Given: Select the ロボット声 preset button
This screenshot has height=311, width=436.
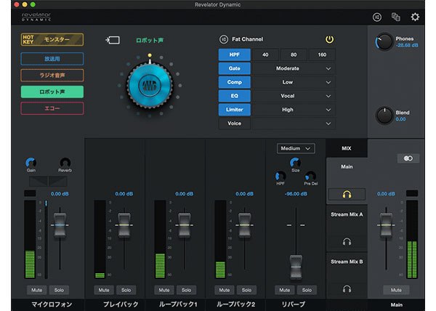Looking at the screenshot, I should 52,92.
